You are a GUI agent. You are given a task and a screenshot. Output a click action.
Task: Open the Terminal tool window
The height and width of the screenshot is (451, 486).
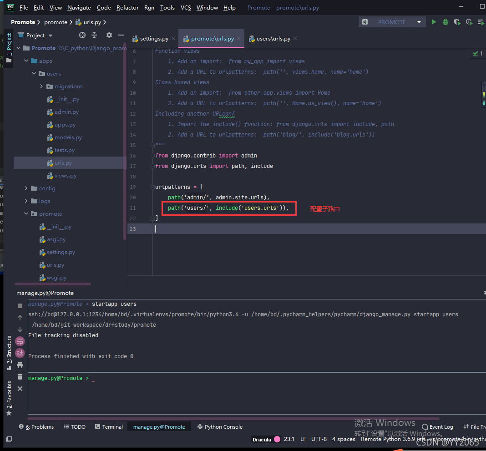click(x=109, y=427)
